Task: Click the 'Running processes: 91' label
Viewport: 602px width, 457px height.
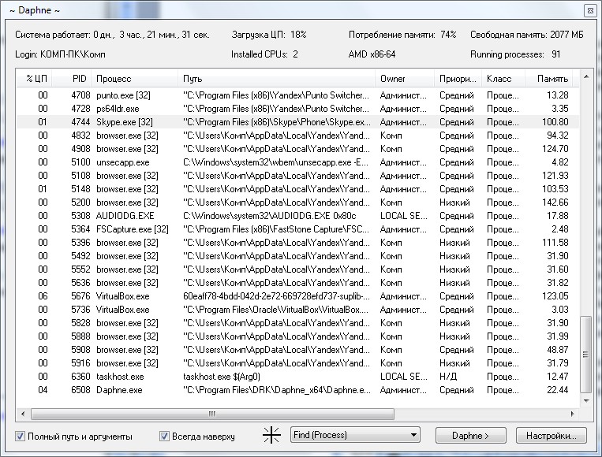Action: click(515, 54)
